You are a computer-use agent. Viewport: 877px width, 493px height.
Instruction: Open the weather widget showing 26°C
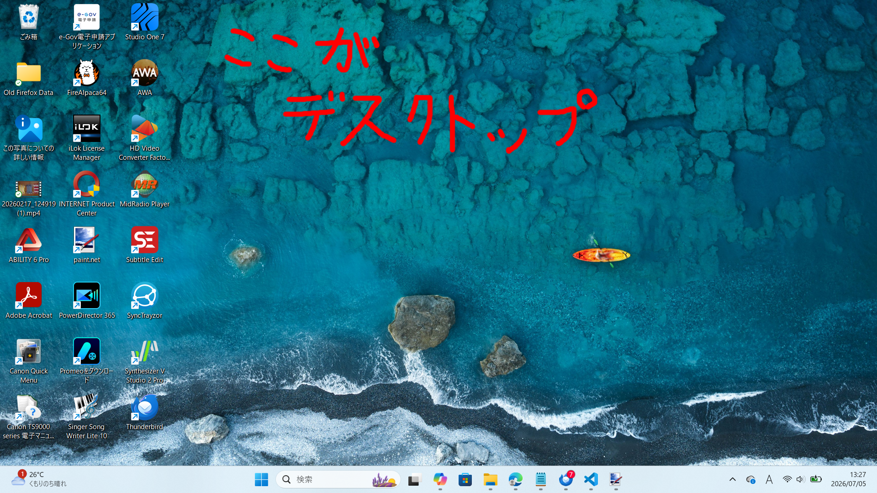coord(39,479)
